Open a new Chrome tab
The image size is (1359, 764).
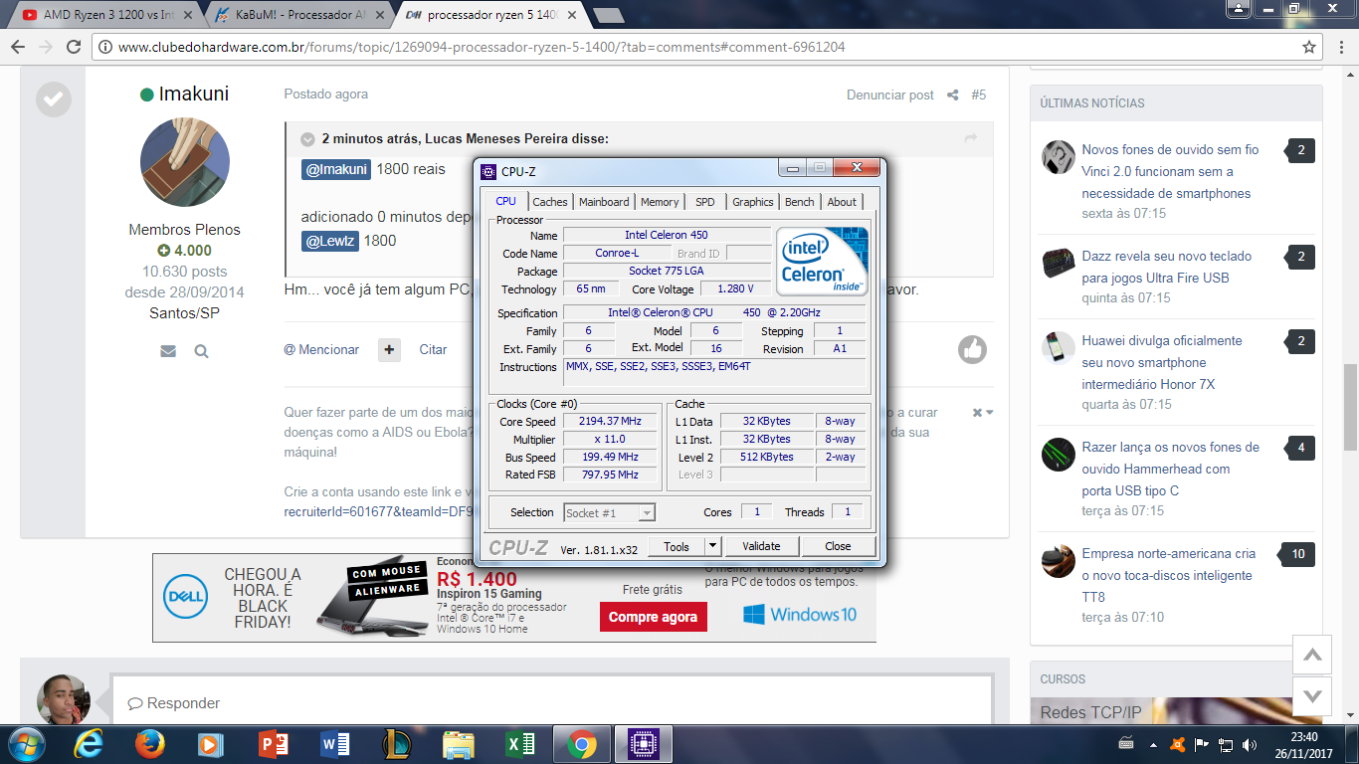coord(608,15)
